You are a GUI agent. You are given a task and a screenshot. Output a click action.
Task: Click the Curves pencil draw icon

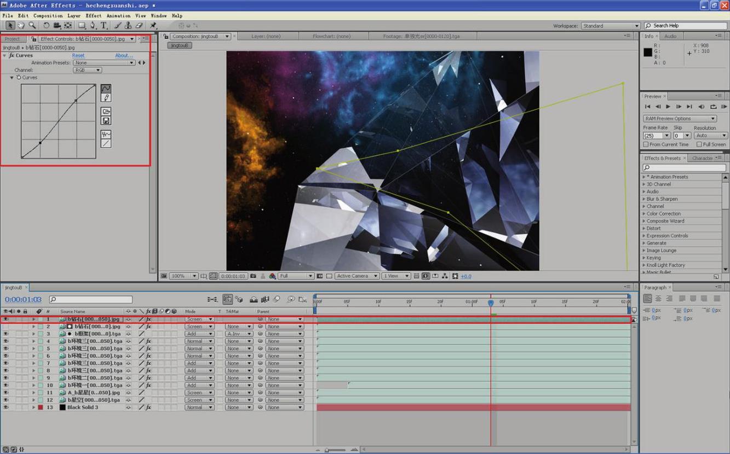[106, 97]
